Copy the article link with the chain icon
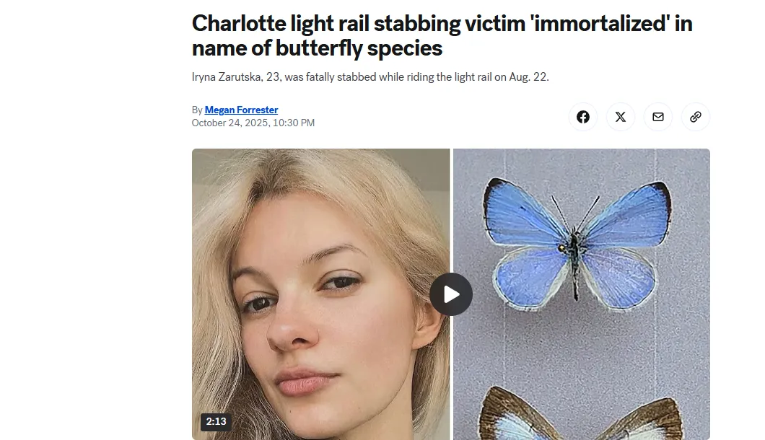 695,117
